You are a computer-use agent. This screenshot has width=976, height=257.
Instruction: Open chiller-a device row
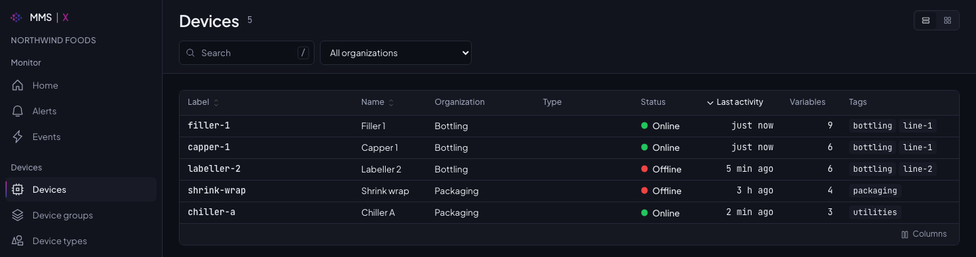click(x=569, y=212)
